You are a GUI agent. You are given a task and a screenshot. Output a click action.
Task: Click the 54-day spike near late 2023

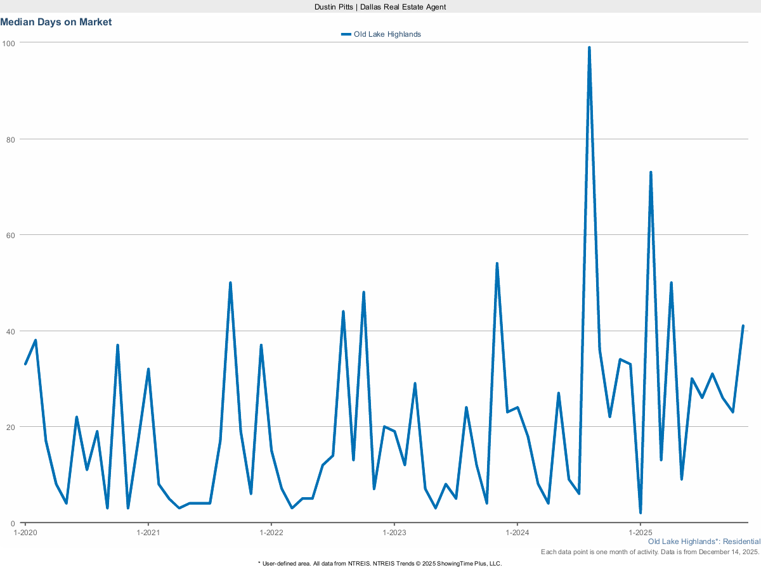497,262
